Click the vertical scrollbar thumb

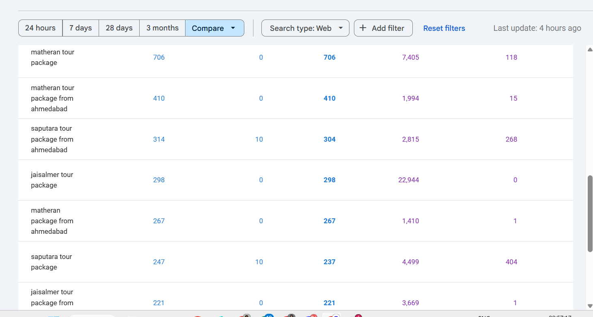coord(590,213)
